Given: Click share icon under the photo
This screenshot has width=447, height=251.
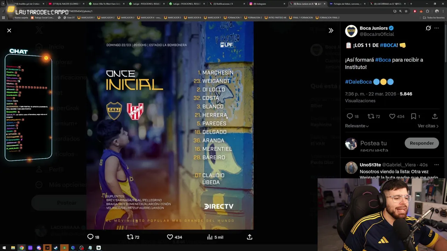Looking at the screenshot, I should click(x=249, y=237).
